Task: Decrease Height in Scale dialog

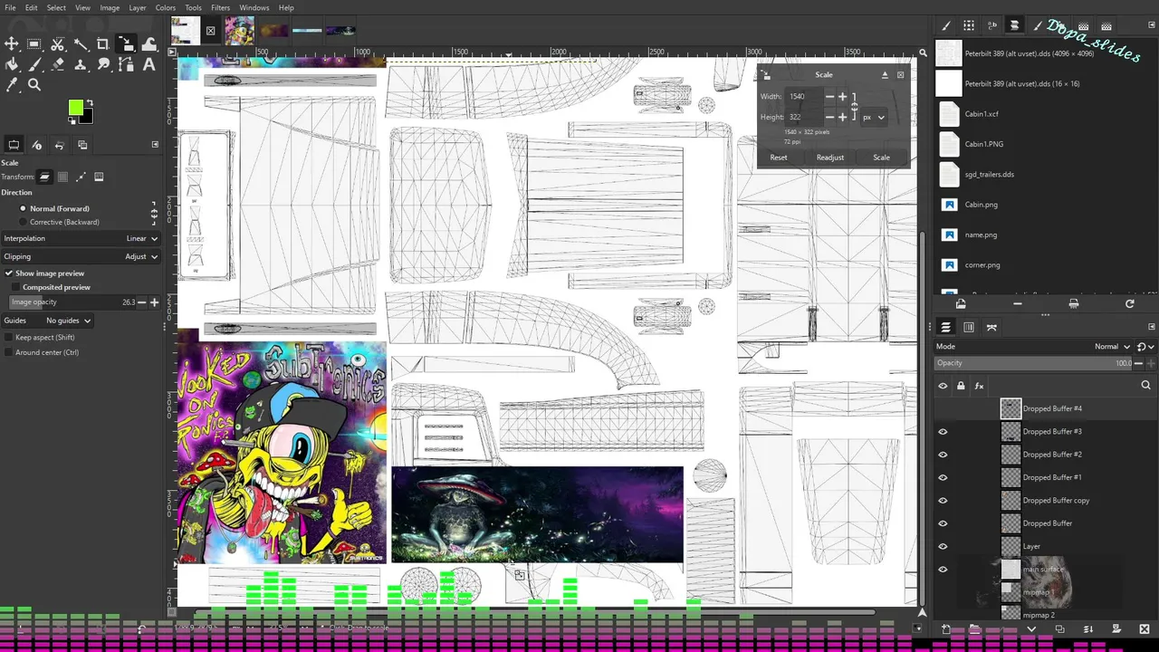Action: (x=829, y=117)
